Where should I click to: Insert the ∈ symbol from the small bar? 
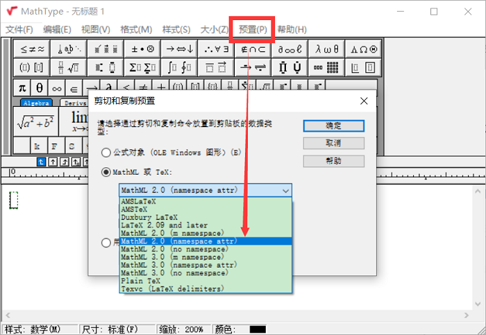pos(74,88)
